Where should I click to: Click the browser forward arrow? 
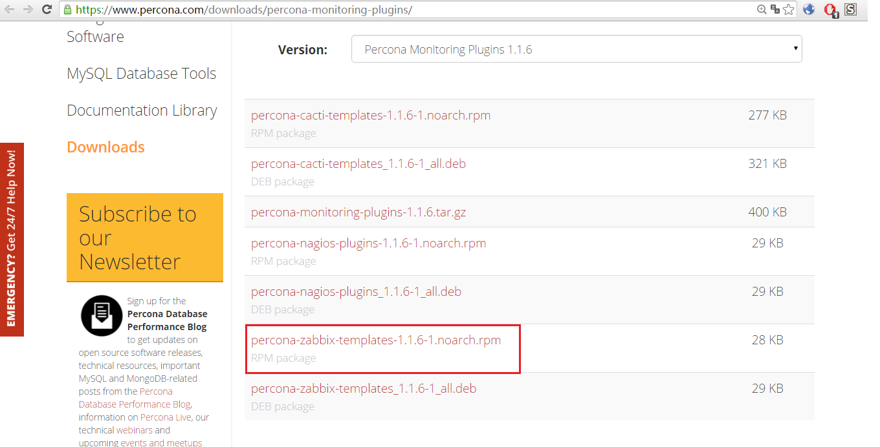coord(28,10)
